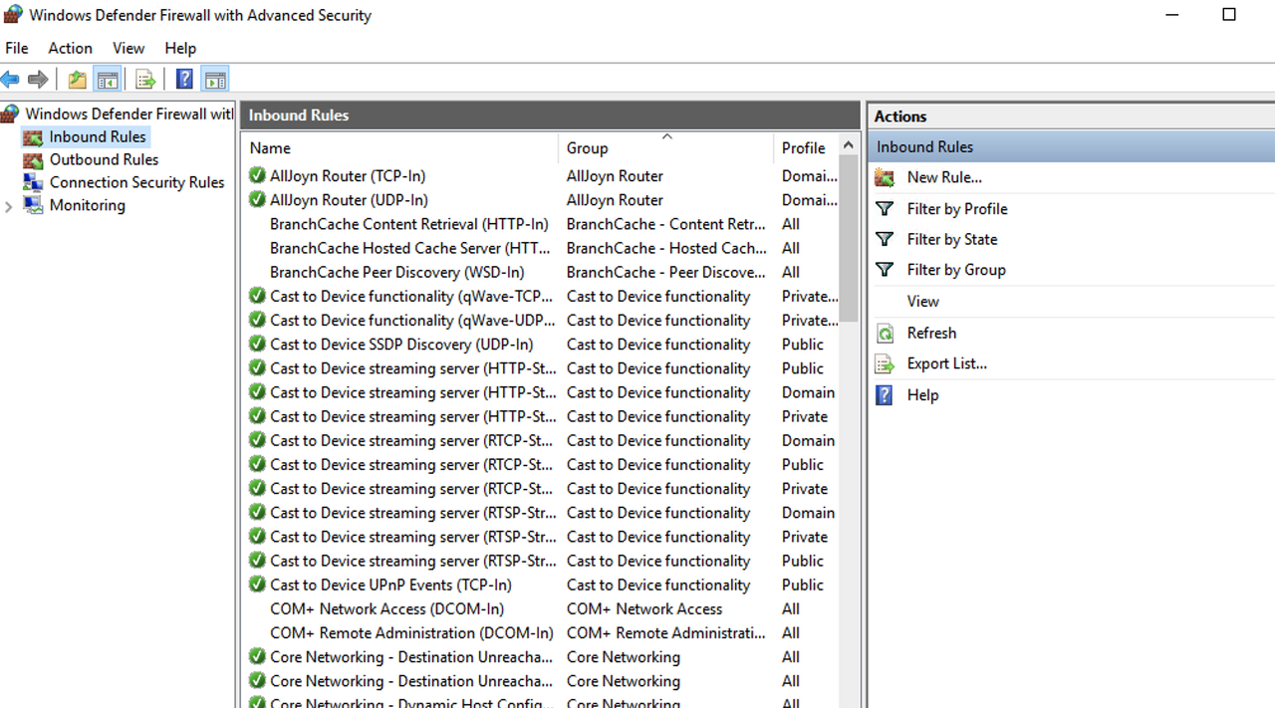
Task: Click the Inbound Rules header in Actions pane
Action: (x=1072, y=146)
